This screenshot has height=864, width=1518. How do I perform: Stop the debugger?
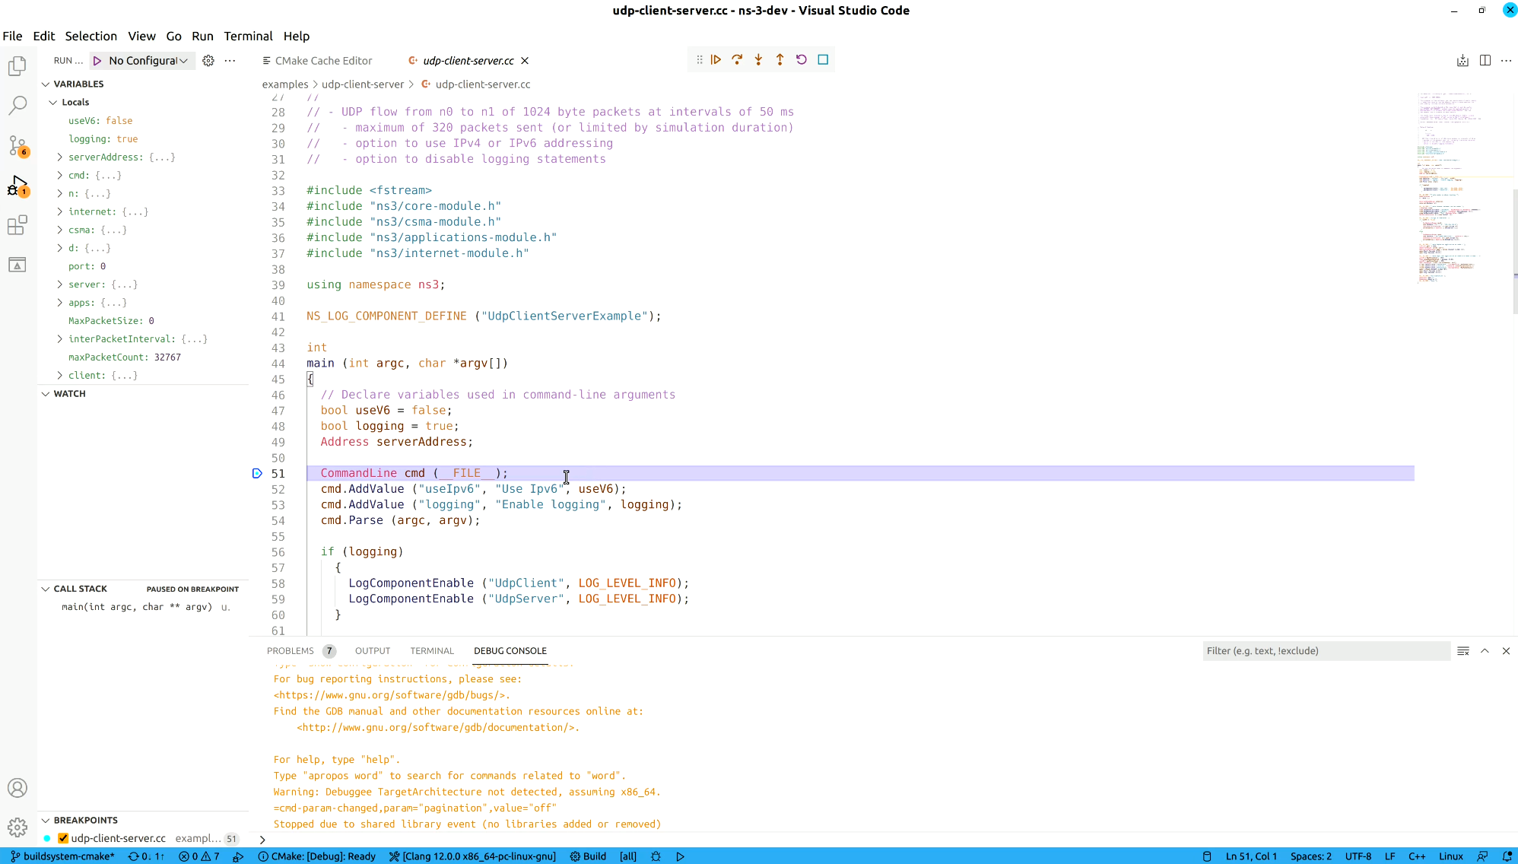tap(822, 59)
